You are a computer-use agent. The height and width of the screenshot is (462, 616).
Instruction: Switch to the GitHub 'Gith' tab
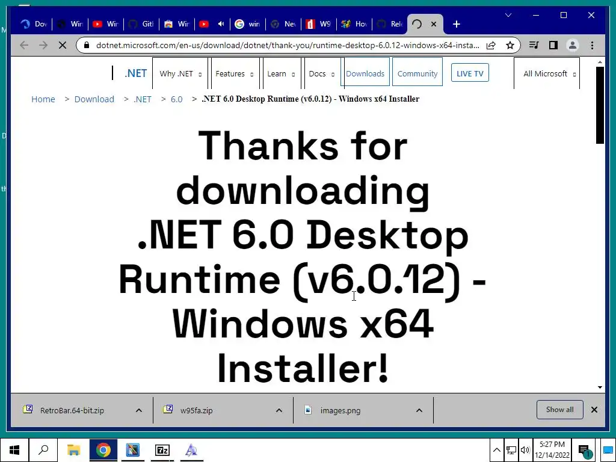pyautogui.click(x=141, y=24)
